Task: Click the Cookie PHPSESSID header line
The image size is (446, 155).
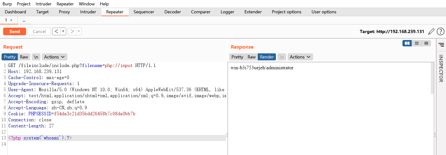Action: (72, 114)
